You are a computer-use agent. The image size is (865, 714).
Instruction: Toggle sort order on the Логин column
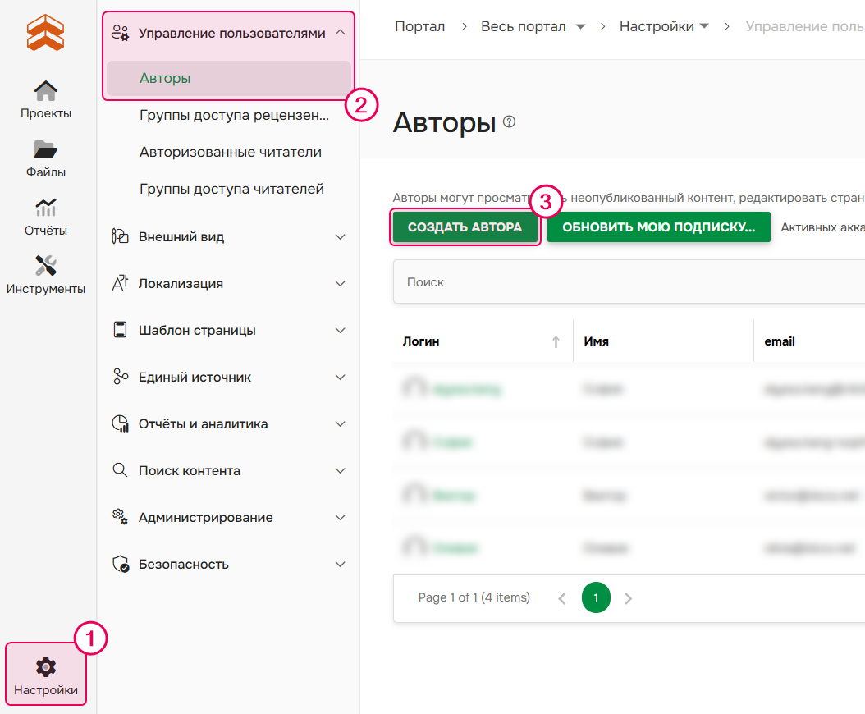pos(556,340)
